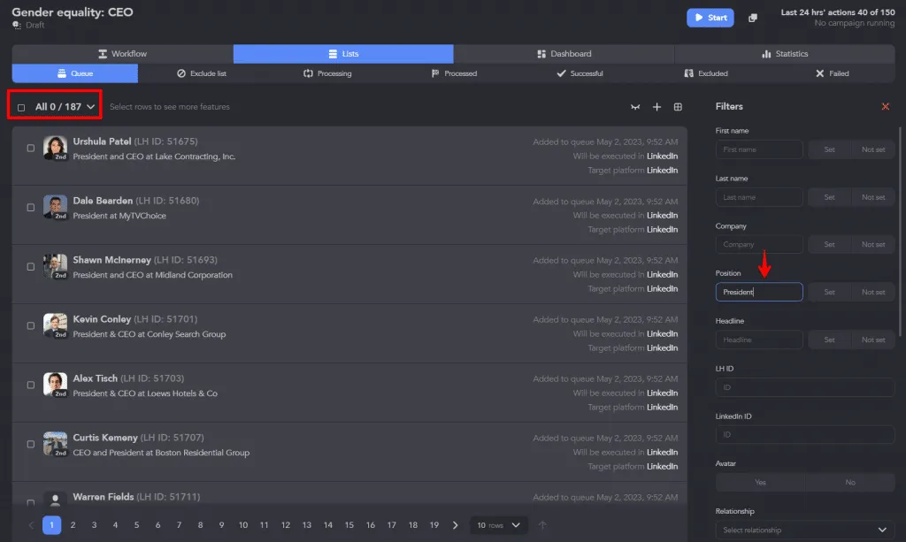Click Urshula Patel's profile photo
The width and height of the screenshot is (906, 542).
[55, 148]
